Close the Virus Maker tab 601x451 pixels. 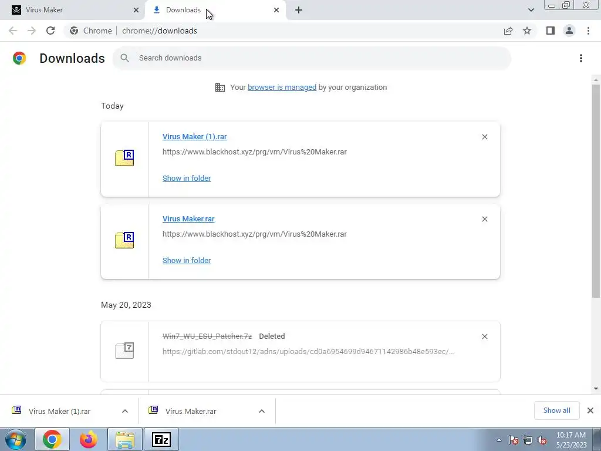(x=136, y=10)
